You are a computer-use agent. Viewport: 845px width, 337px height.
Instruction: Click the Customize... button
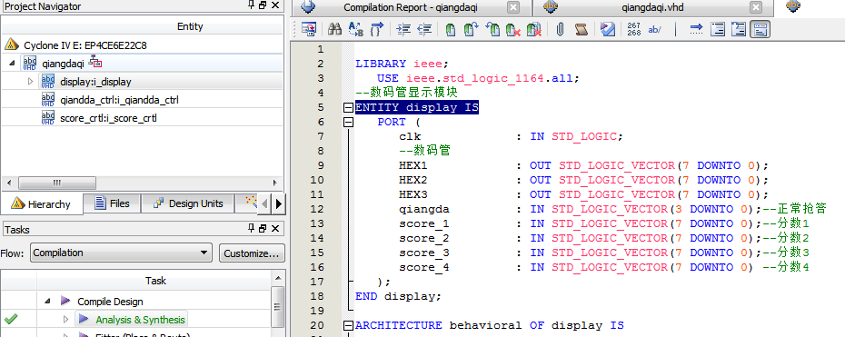(252, 253)
